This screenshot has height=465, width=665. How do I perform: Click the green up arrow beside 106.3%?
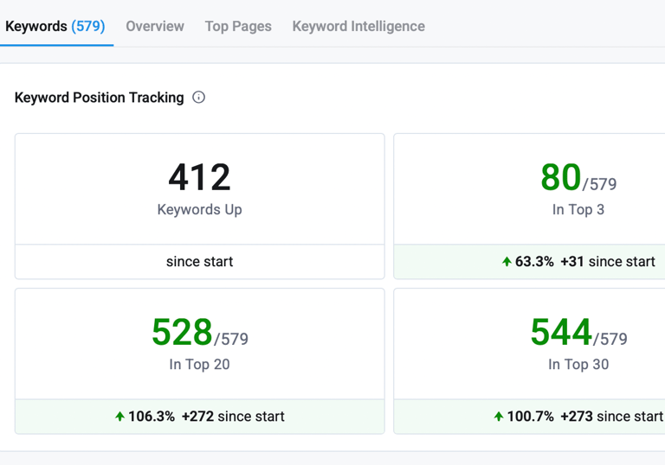119,417
